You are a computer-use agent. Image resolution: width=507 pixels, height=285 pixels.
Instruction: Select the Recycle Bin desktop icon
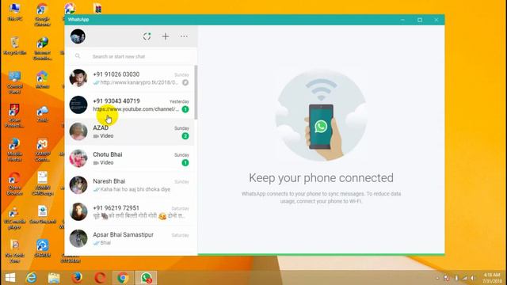coord(15,46)
